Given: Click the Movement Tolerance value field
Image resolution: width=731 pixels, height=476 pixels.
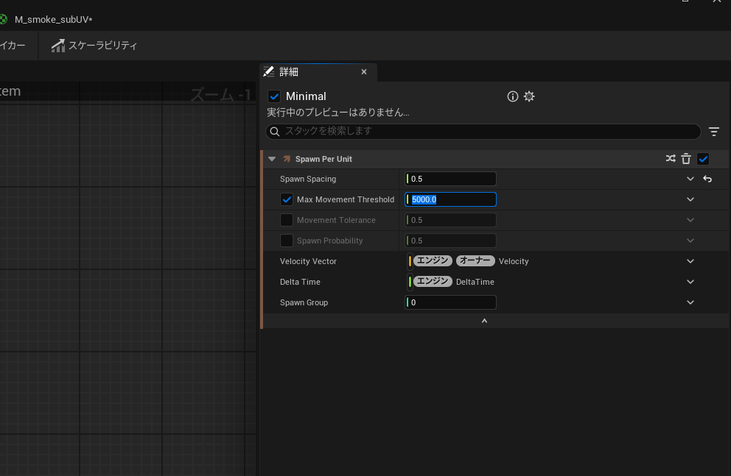Looking at the screenshot, I should [x=450, y=220].
